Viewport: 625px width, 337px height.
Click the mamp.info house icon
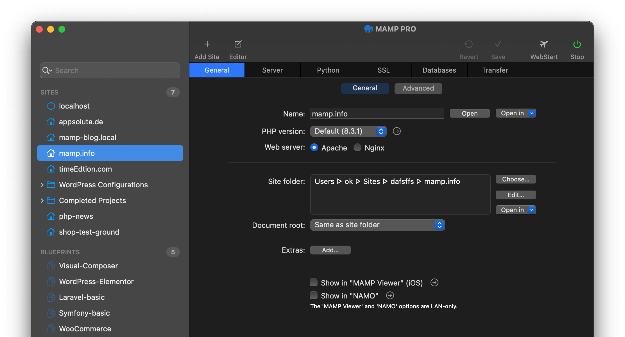coord(51,153)
